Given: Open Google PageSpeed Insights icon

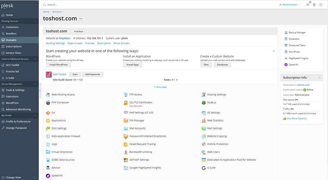Looking at the screenshot, I should click(126, 168).
